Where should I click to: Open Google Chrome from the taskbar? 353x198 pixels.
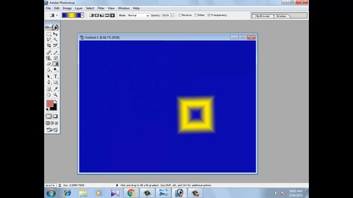point(131,193)
